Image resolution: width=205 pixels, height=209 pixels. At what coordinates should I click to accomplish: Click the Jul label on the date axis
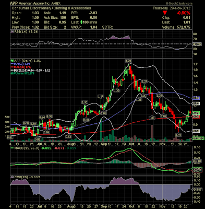coord(40,144)
